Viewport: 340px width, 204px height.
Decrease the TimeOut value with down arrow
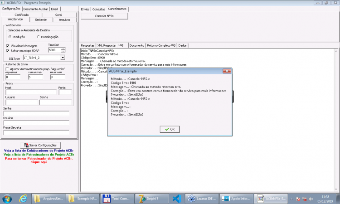(63, 51)
